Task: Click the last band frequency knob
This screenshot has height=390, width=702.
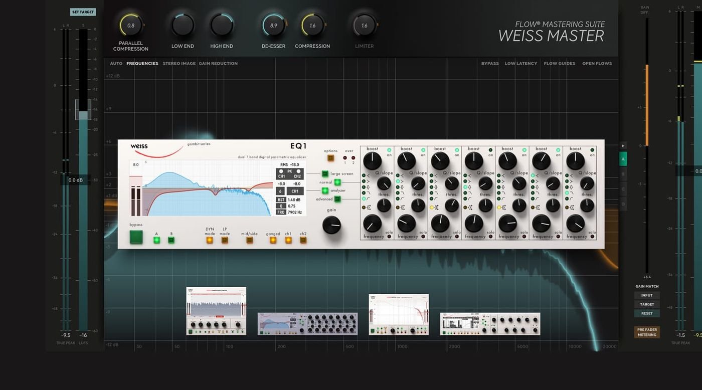Action: 575,224
